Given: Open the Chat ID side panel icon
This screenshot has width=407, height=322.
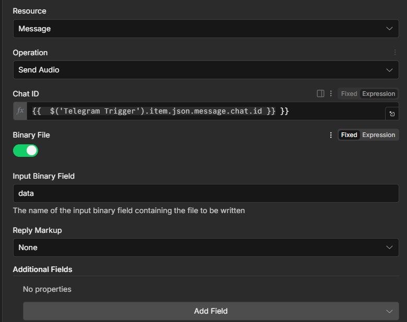Looking at the screenshot, I should [x=320, y=94].
